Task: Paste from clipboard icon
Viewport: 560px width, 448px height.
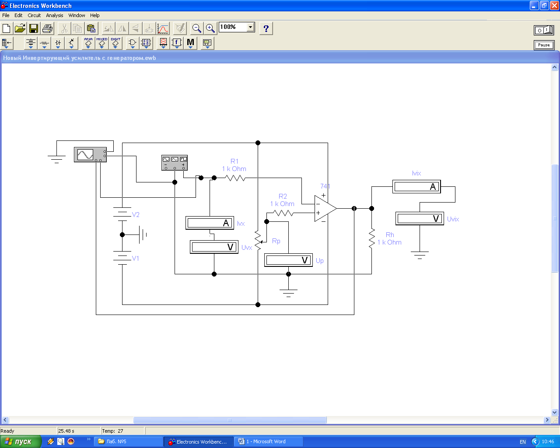Action: [x=91, y=28]
